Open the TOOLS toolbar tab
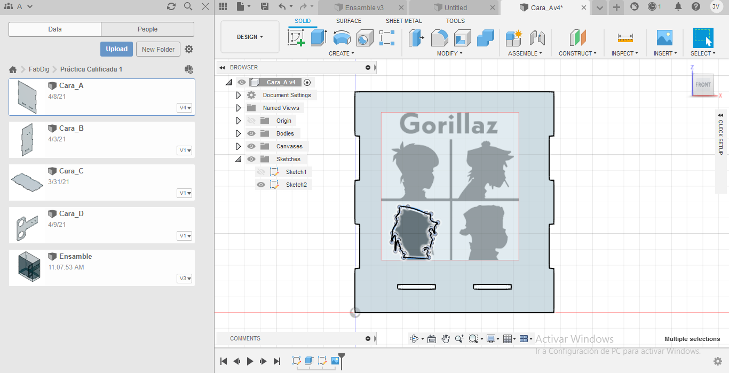The height and width of the screenshot is (373, 729). 455,21
